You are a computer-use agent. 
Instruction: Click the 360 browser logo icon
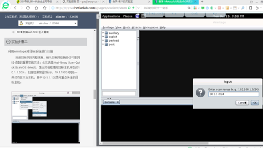coord(6,5)
